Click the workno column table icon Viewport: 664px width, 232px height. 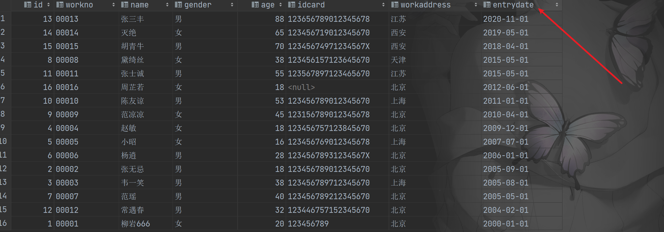pyautogui.click(x=60, y=5)
